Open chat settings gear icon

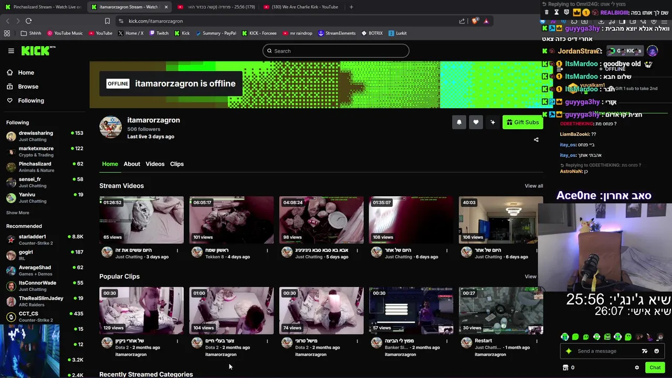tap(637, 367)
